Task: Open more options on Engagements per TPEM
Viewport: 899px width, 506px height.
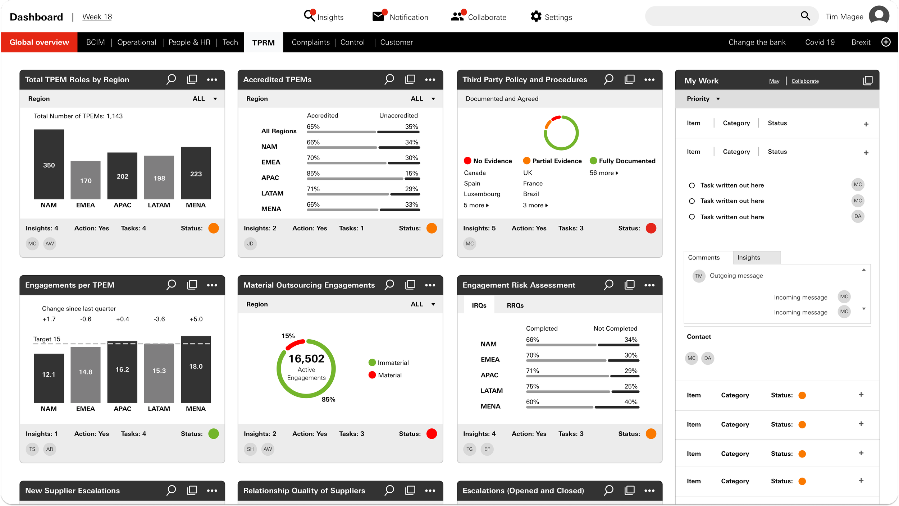Action: pos(212,285)
